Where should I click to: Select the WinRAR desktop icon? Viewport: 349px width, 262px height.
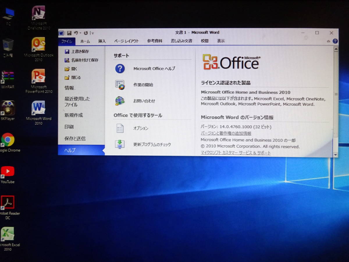[x=8, y=80]
